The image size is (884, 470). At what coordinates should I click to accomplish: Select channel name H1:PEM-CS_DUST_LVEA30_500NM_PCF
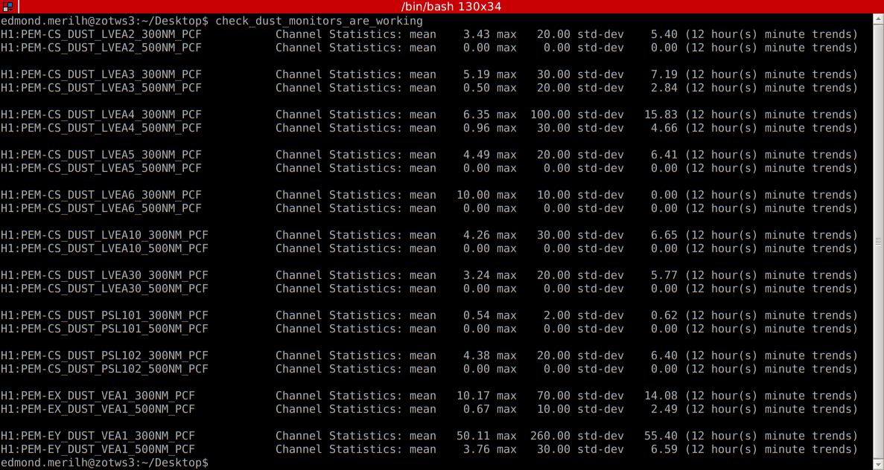click(x=104, y=289)
